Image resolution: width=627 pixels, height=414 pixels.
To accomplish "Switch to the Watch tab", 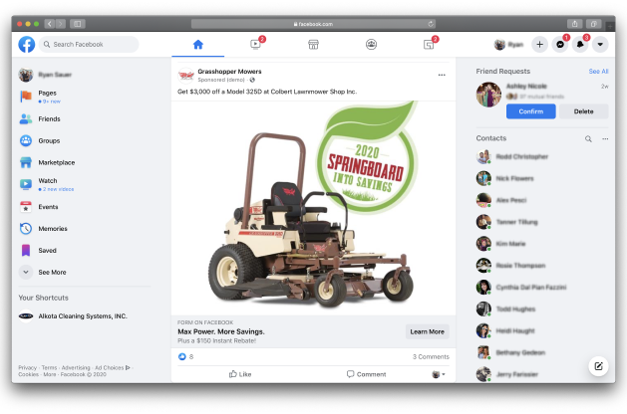I will (x=255, y=45).
